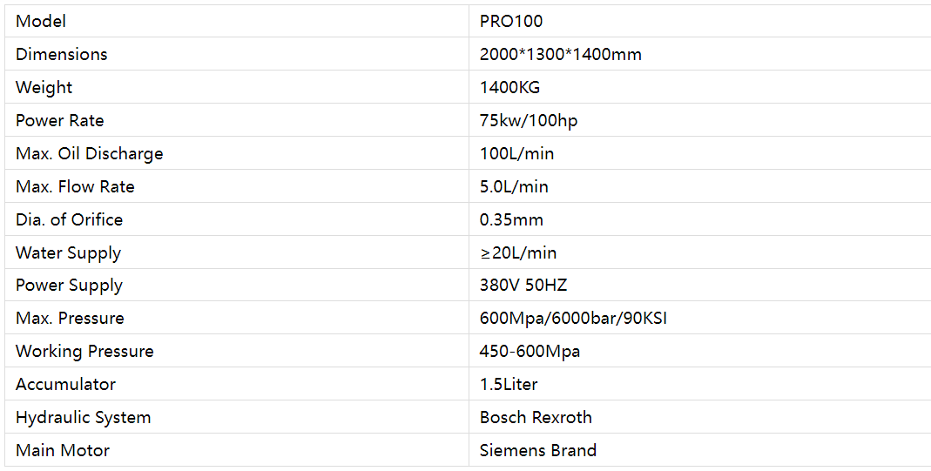Select the 0.35mm orifice value
Image resolution: width=931 pixels, height=471 pixels.
tap(511, 219)
